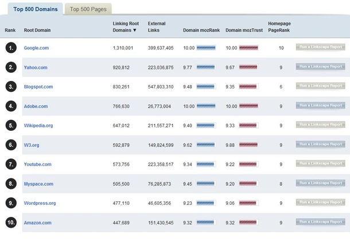Run a Linkscape Report for Myspace.com

(x=321, y=183)
